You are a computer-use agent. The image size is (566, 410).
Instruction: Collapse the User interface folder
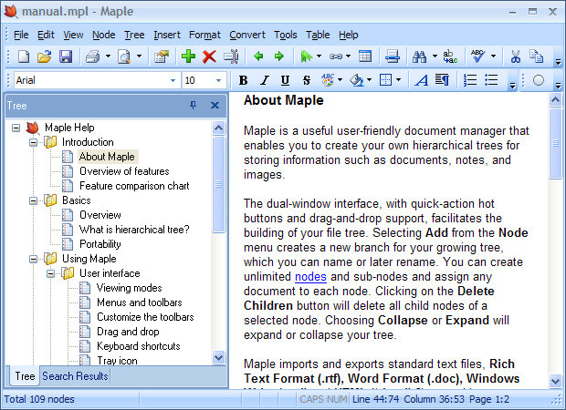50,274
